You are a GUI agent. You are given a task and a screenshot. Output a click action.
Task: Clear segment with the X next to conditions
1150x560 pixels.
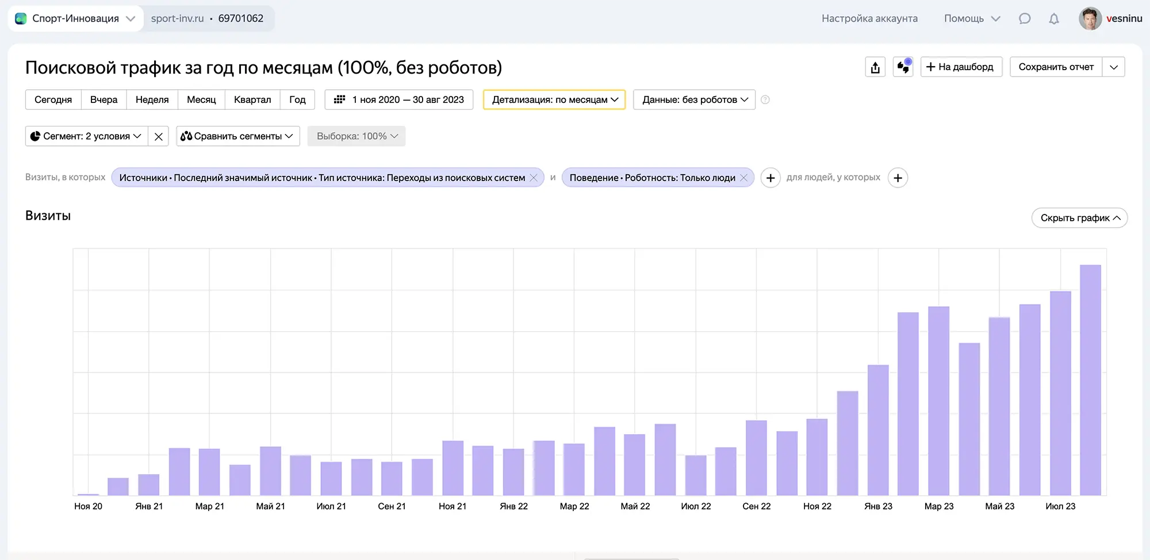coord(158,136)
